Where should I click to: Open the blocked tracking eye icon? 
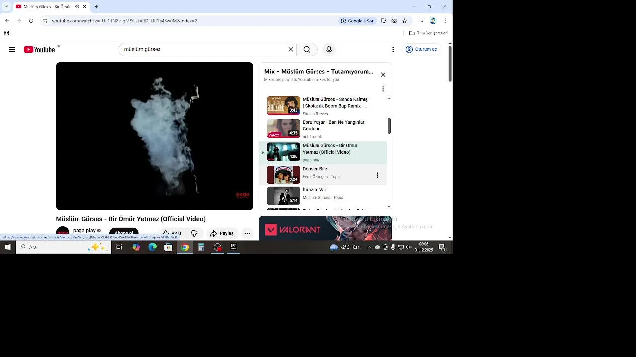(394, 21)
